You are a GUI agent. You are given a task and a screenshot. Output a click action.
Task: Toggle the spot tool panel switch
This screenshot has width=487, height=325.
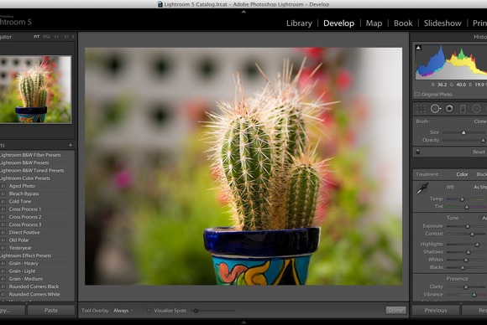click(x=418, y=152)
